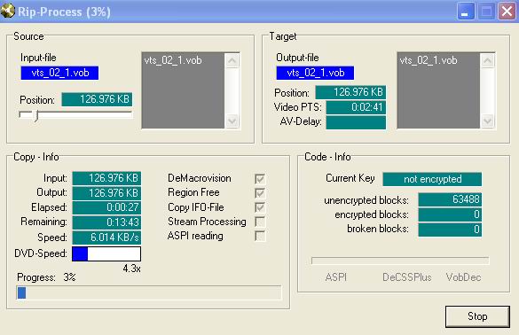Click the Source position slider thumb
The image size is (519, 335).
(36, 116)
